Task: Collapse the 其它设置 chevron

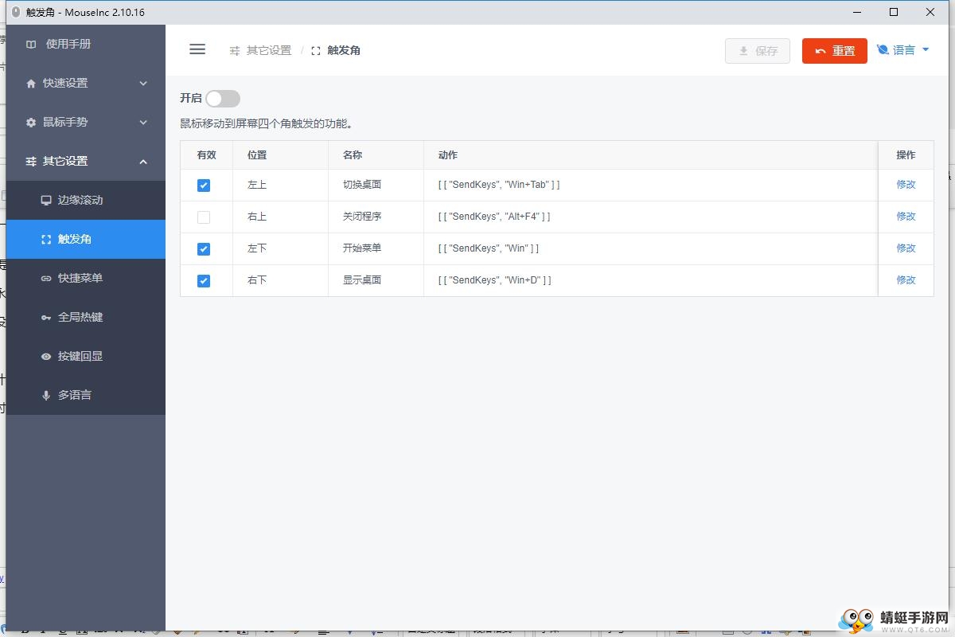Action: pos(143,162)
